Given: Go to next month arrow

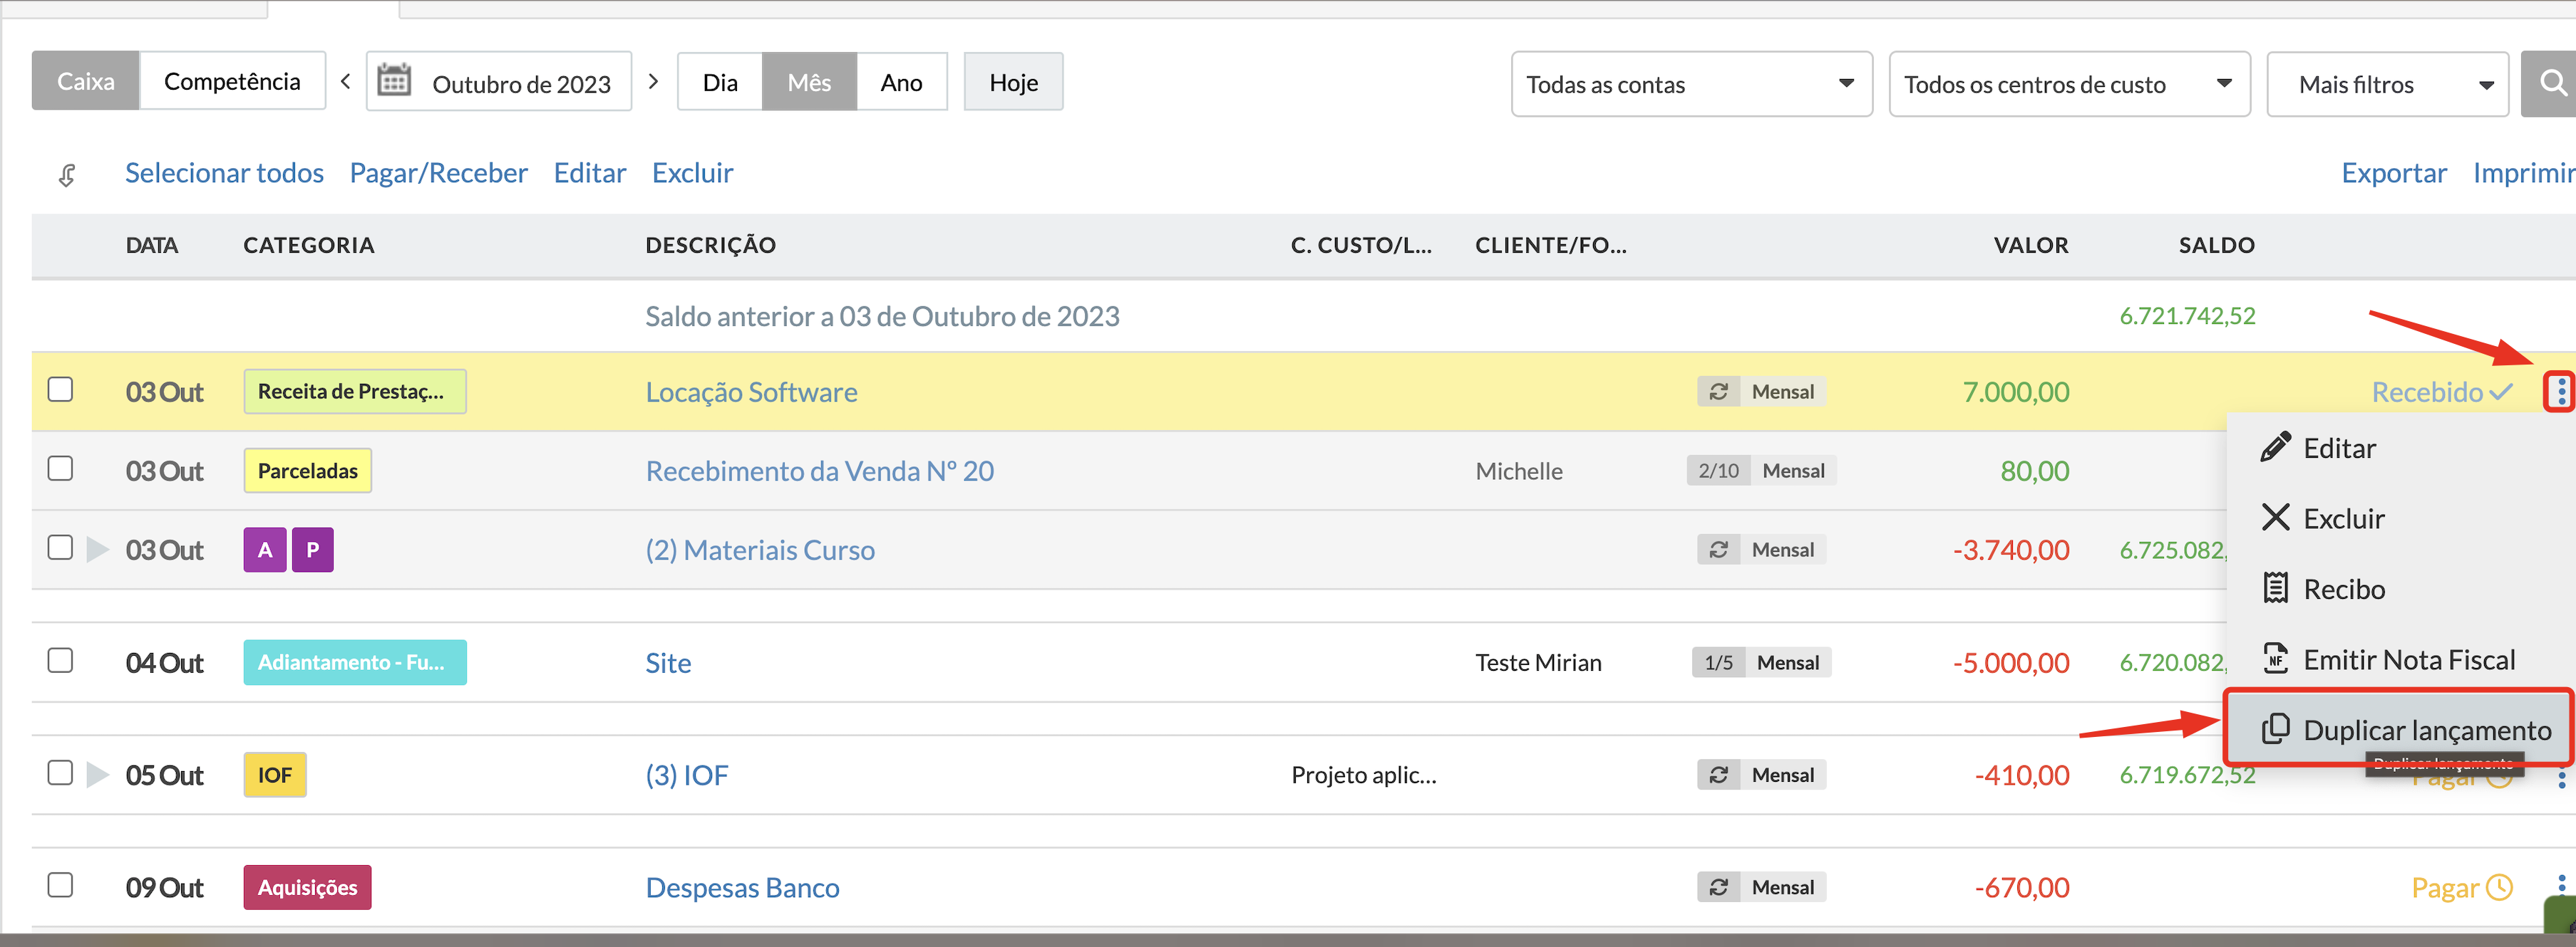Looking at the screenshot, I should pyautogui.click(x=653, y=81).
